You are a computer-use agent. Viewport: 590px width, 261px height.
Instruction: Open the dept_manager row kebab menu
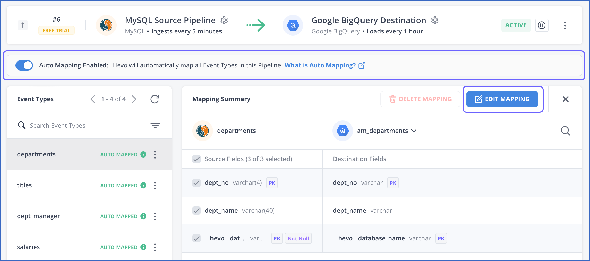[x=155, y=216]
